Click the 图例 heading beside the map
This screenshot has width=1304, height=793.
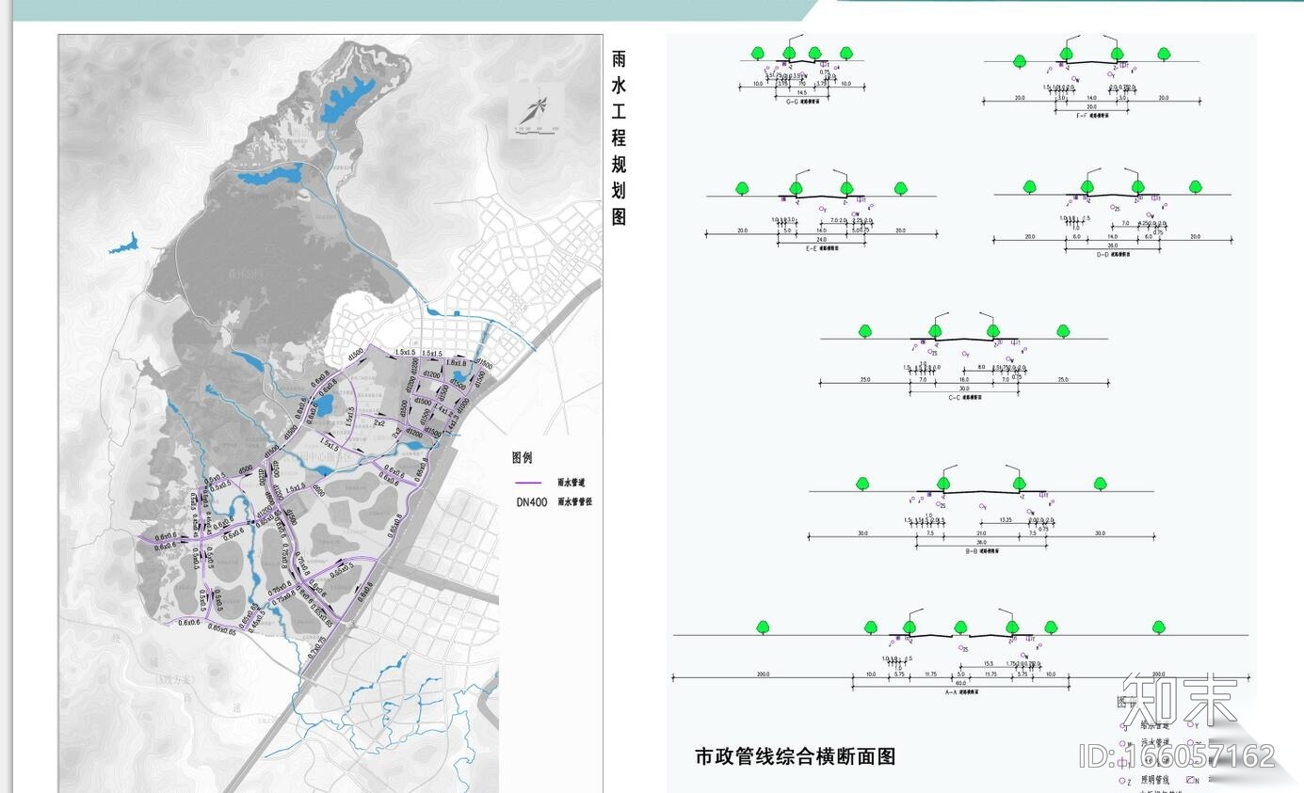pyautogui.click(x=523, y=458)
